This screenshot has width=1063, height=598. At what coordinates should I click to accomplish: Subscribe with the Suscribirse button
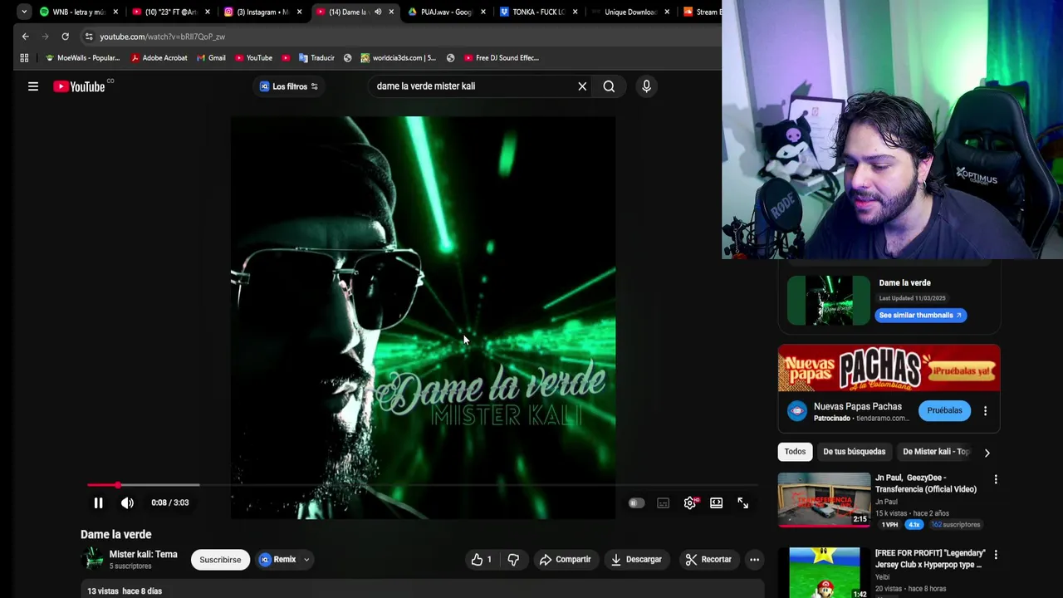tap(220, 560)
